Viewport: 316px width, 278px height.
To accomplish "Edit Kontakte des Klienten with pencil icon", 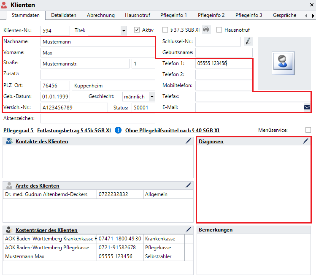I will [x=188, y=142].
